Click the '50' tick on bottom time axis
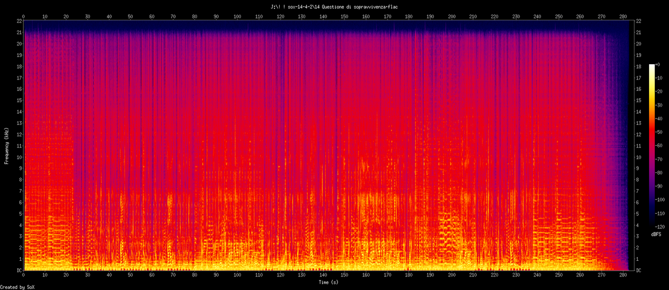This screenshot has width=669, height=290. pyautogui.click(x=130, y=275)
